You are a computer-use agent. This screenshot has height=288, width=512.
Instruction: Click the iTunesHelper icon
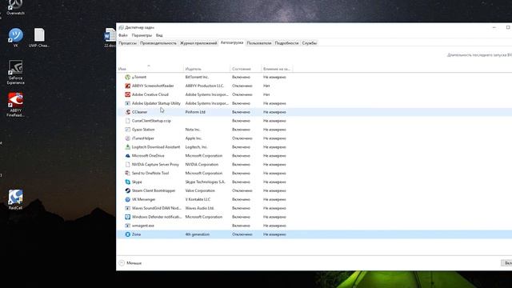(x=128, y=138)
